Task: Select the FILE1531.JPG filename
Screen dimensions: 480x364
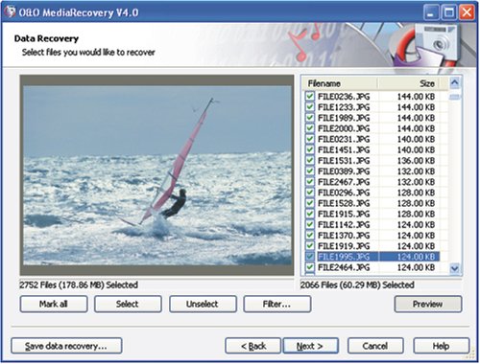Action: (x=344, y=161)
